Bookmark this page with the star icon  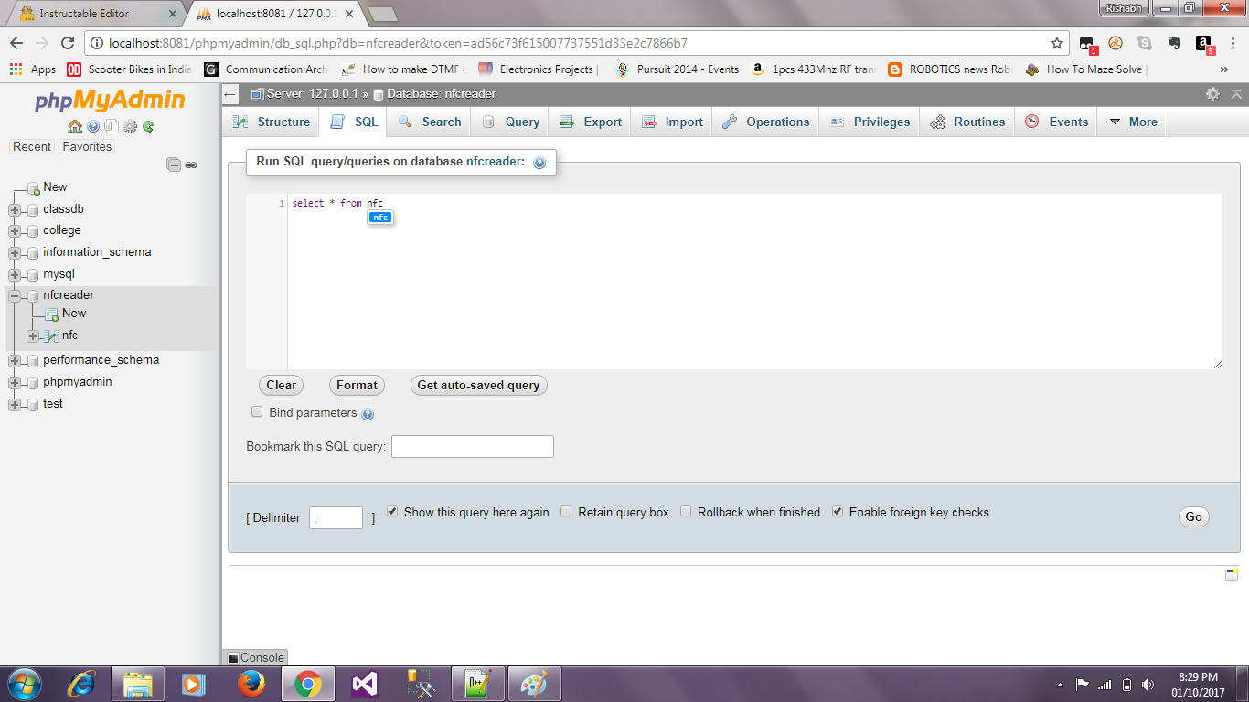point(1057,43)
